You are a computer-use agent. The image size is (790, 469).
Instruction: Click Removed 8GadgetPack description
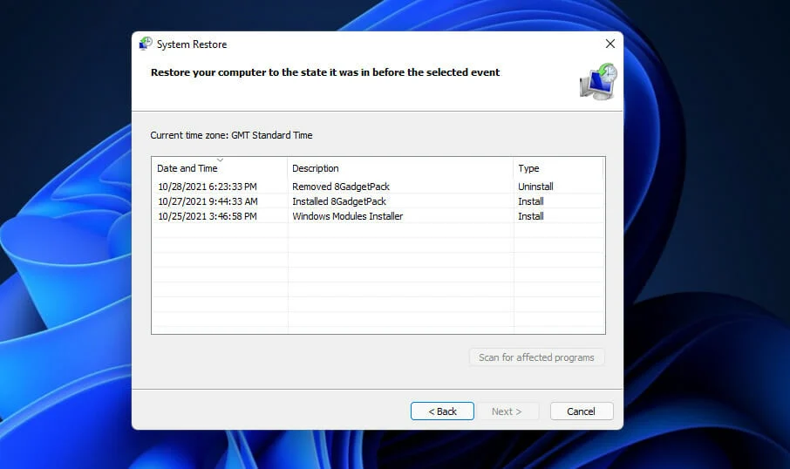341,187
